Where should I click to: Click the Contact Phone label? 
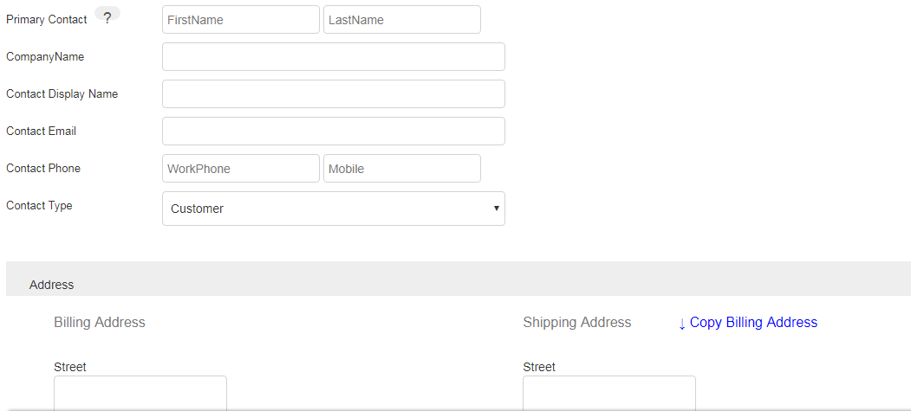click(x=43, y=169)
